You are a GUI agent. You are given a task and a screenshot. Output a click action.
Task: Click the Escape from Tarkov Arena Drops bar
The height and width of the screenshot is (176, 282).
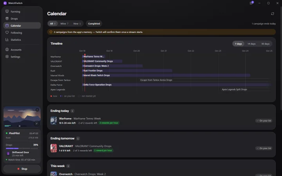coord(205,80)
